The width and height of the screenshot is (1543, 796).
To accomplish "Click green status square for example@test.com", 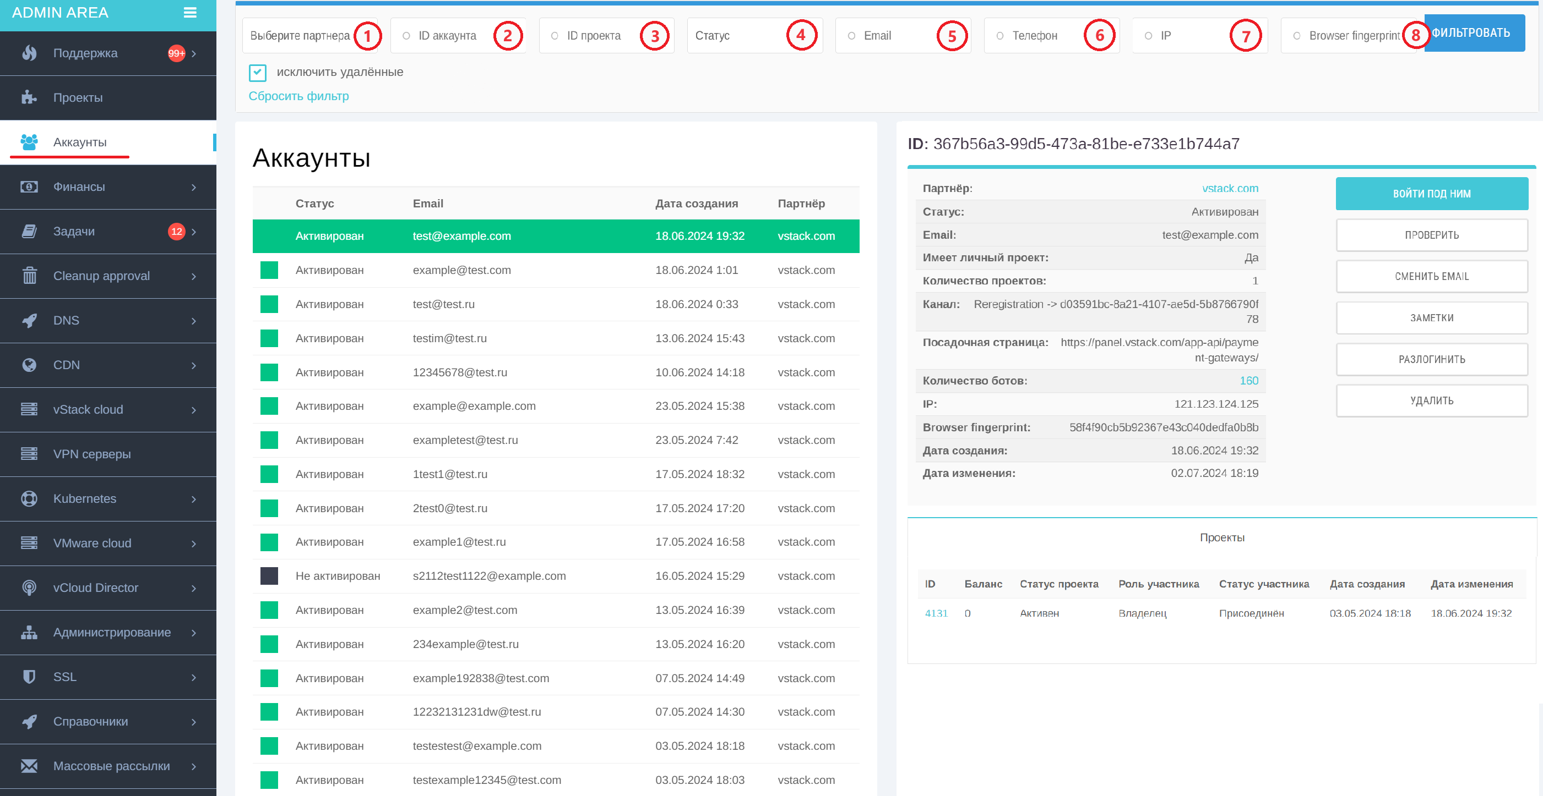I will (x=269, y=270).
